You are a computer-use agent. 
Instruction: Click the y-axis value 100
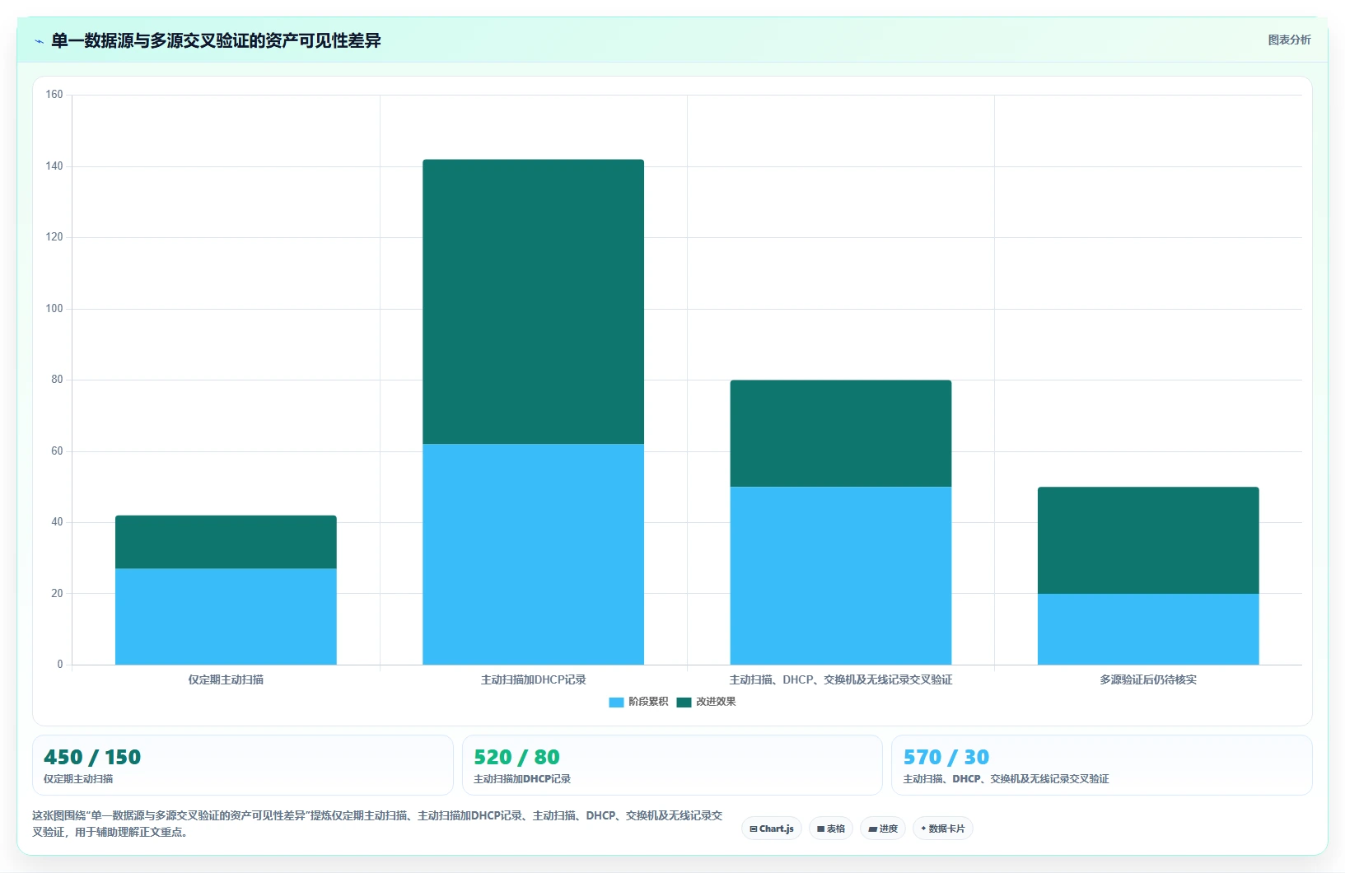click(x=54, y=309)
